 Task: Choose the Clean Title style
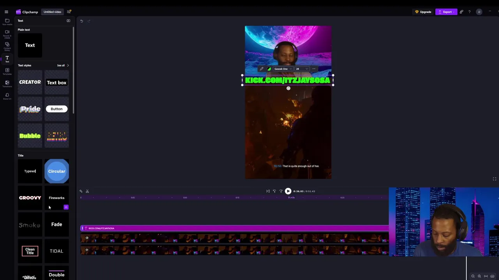[x=30, y=251]
